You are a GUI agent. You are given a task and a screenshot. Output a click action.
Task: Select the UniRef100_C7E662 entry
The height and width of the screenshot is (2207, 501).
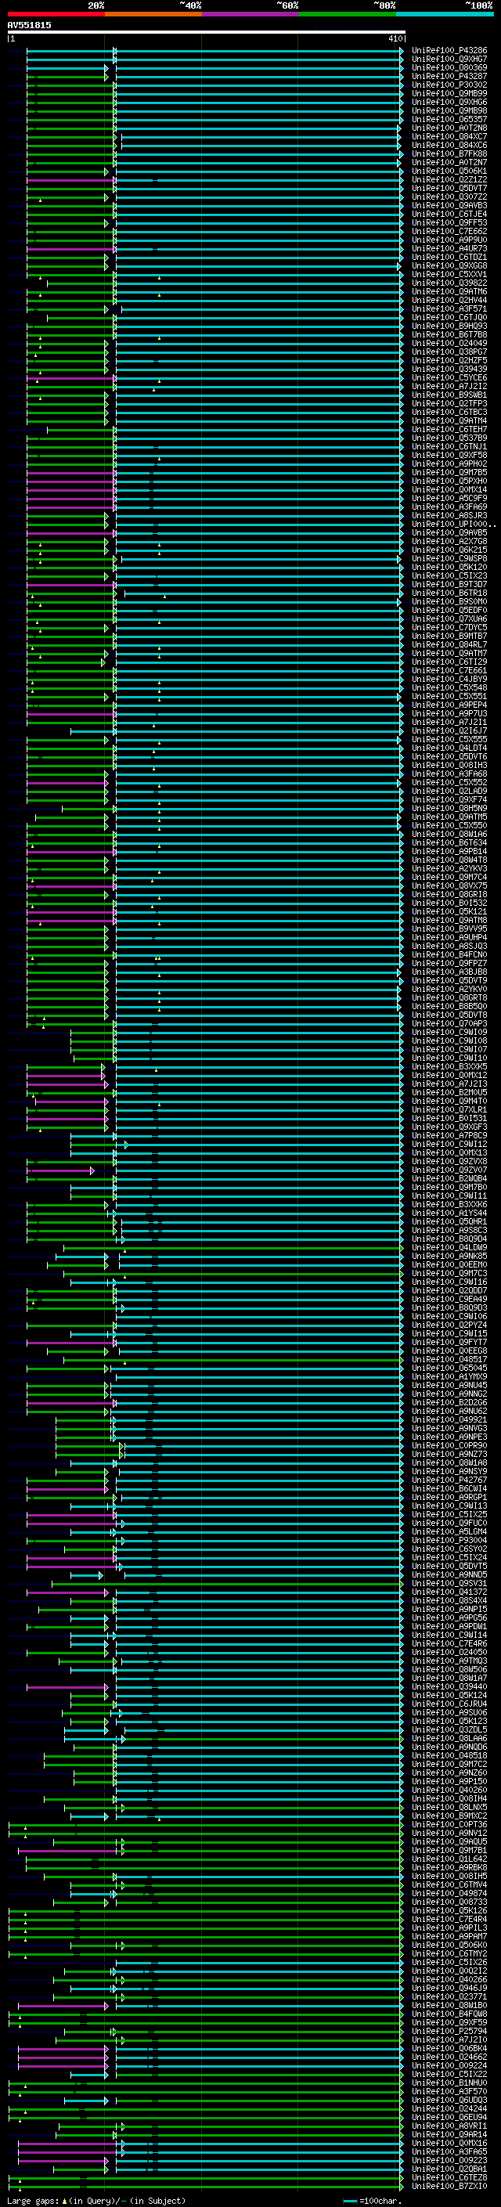(x=449, y=231)
